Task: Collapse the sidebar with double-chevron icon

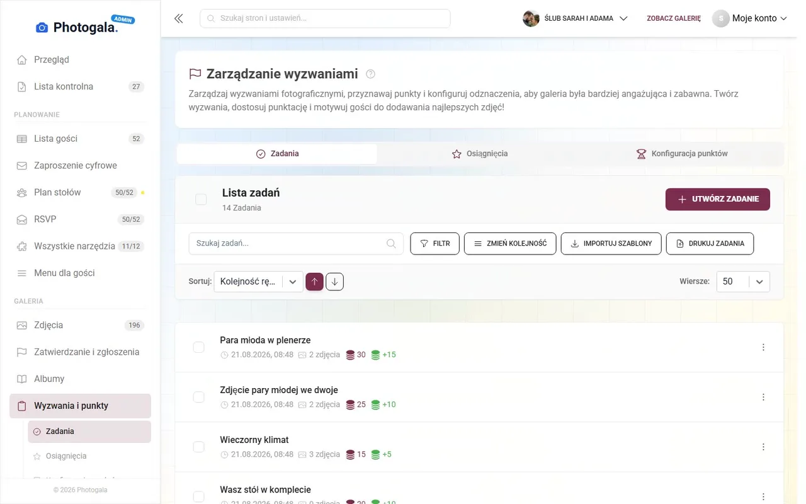Action: click(179, 18)
